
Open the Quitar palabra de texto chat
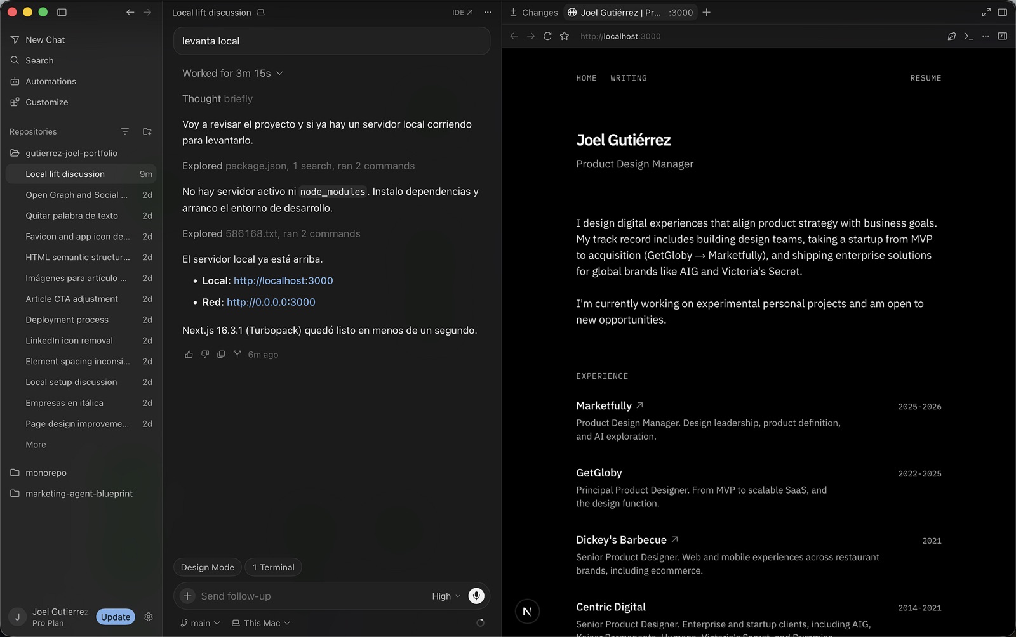click(81, 216)
